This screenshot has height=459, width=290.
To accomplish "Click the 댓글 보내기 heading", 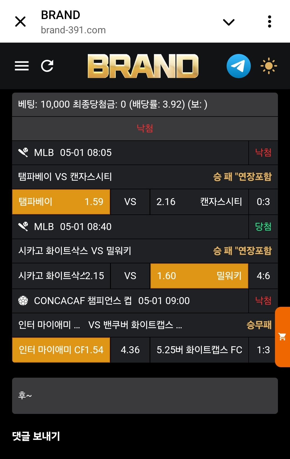I will click(x=36, y=436).
